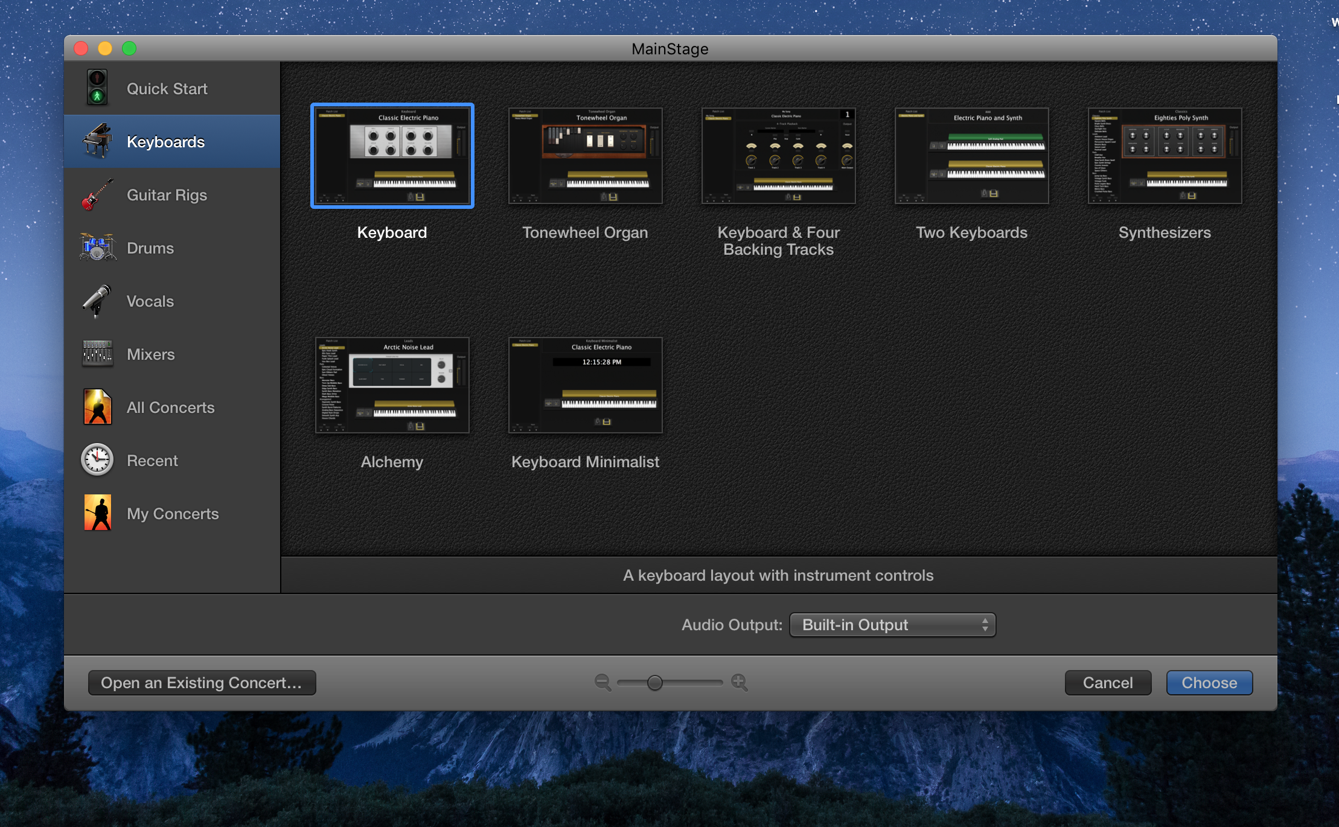This screenshot has width=1339, height=827.
Task: Click the Recent clock icon
Action: 97,460
